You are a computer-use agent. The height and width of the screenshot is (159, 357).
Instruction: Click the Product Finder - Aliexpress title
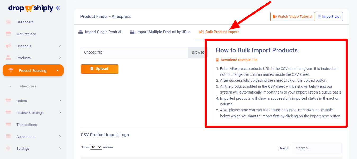click(x=106, y=16)
